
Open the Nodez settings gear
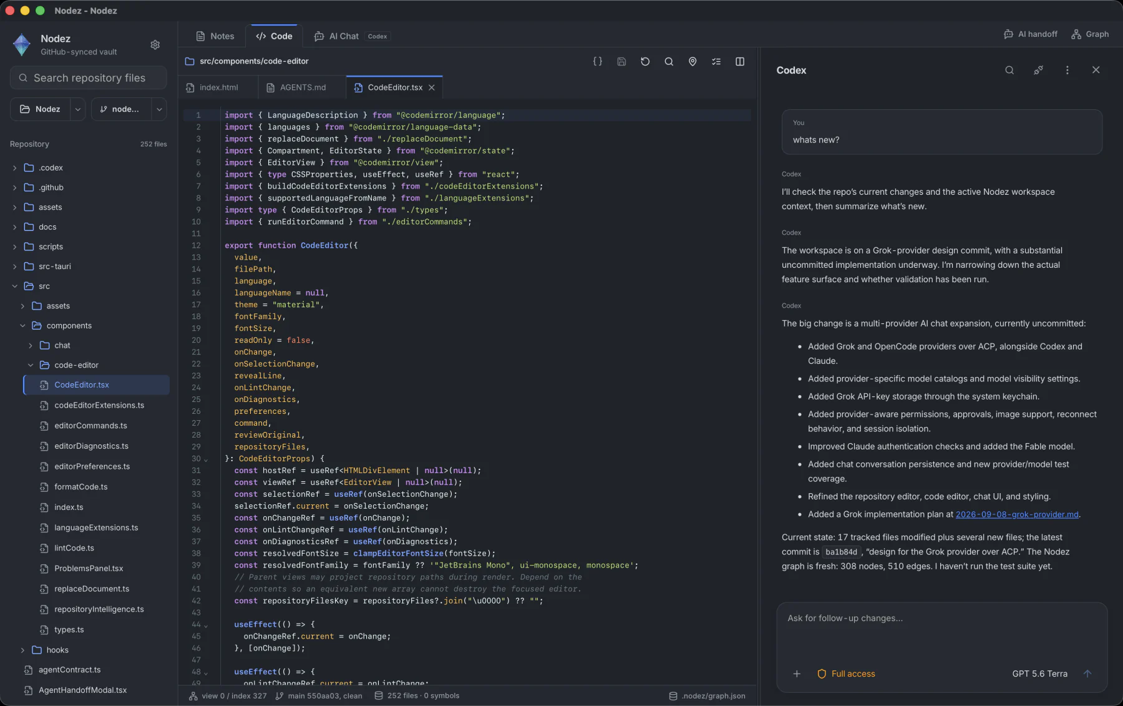pos(155,44)
